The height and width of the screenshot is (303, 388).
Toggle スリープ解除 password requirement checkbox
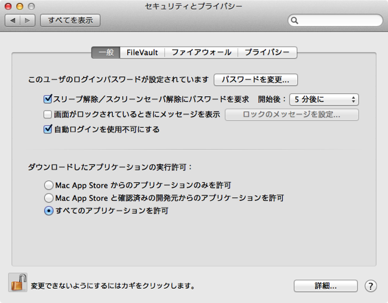point(48,99)
